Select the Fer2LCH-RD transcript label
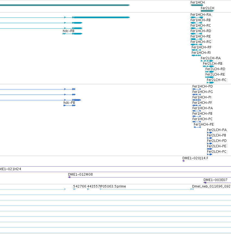The image size is (231, 234). (x=215, y=69)
